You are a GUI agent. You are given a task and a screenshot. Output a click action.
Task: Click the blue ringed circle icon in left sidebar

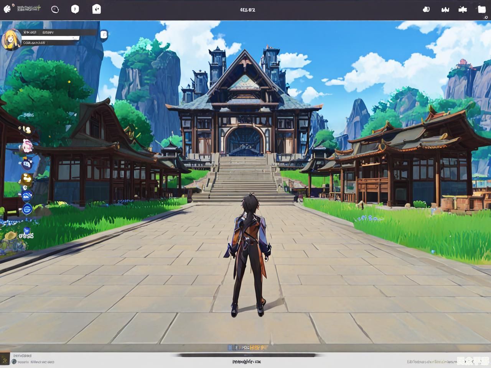point(27,209)
